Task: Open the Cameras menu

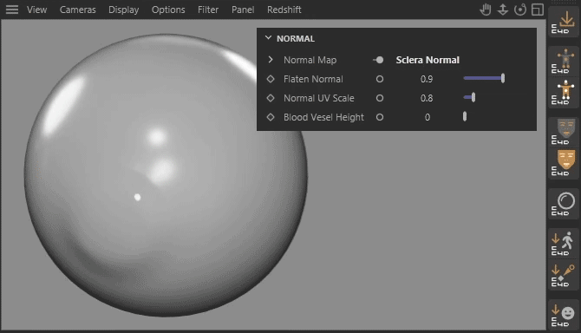Action: pos(78,10)
